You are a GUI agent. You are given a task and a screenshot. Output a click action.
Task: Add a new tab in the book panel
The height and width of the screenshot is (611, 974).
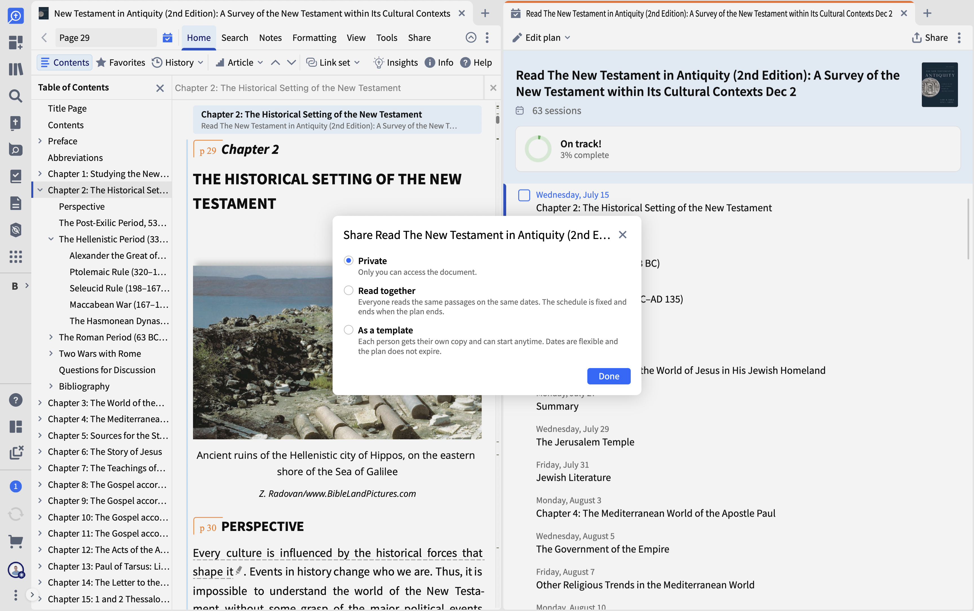(485, 13)
